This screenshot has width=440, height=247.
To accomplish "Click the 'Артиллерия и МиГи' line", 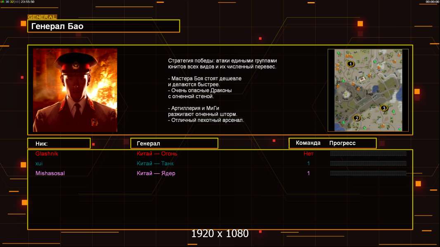I will coord(194,108).
